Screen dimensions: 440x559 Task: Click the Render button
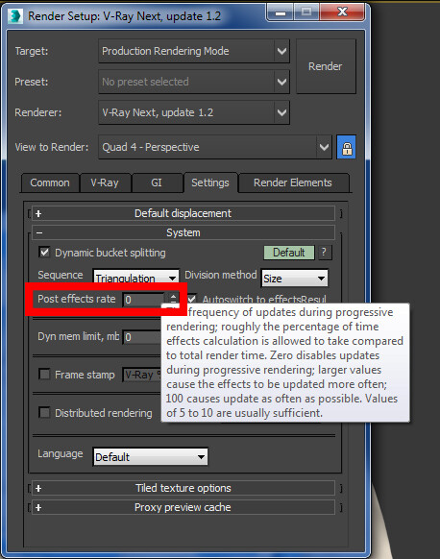pyautogui.click(x=326, y=66)
